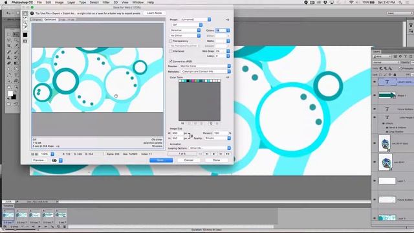Open the Metadata Copyright and Contact Info dropdown

tap(206, 71)
